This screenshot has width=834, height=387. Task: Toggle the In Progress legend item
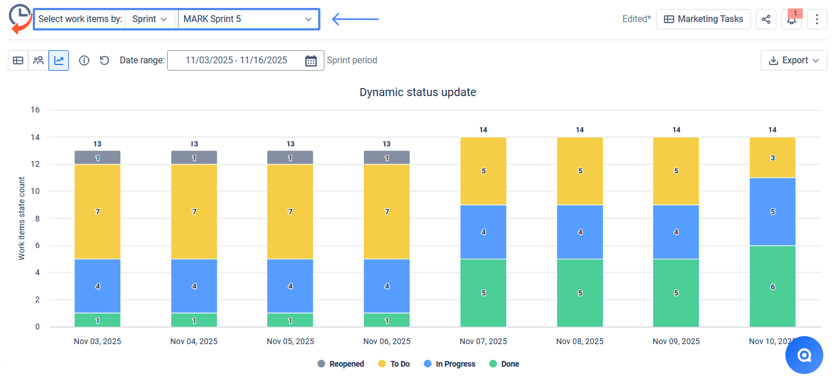pyautogui.click(x=450, y=364)
